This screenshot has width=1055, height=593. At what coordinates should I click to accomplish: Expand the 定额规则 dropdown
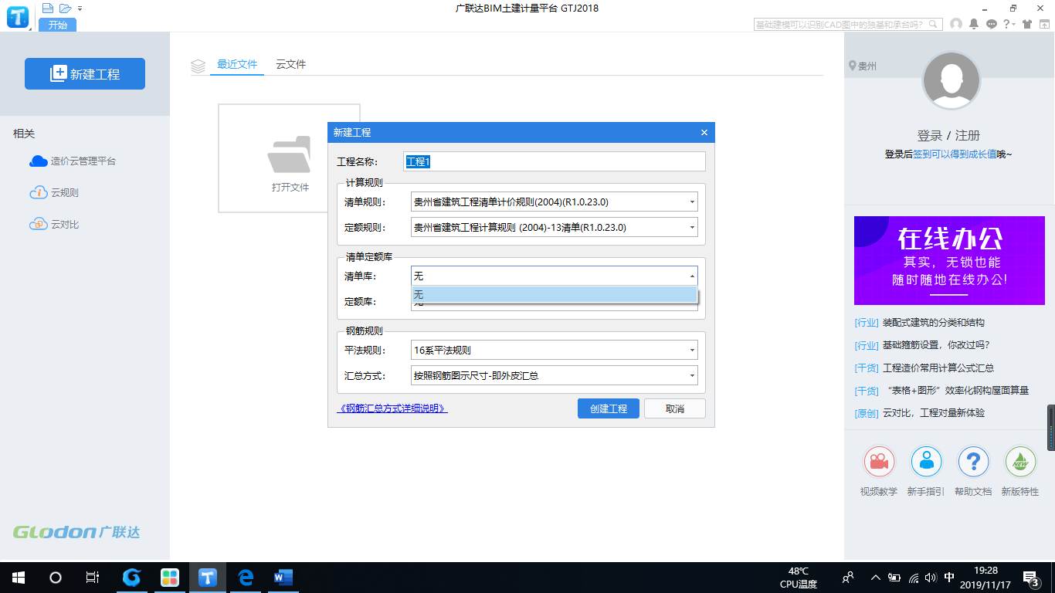[691, 228]
